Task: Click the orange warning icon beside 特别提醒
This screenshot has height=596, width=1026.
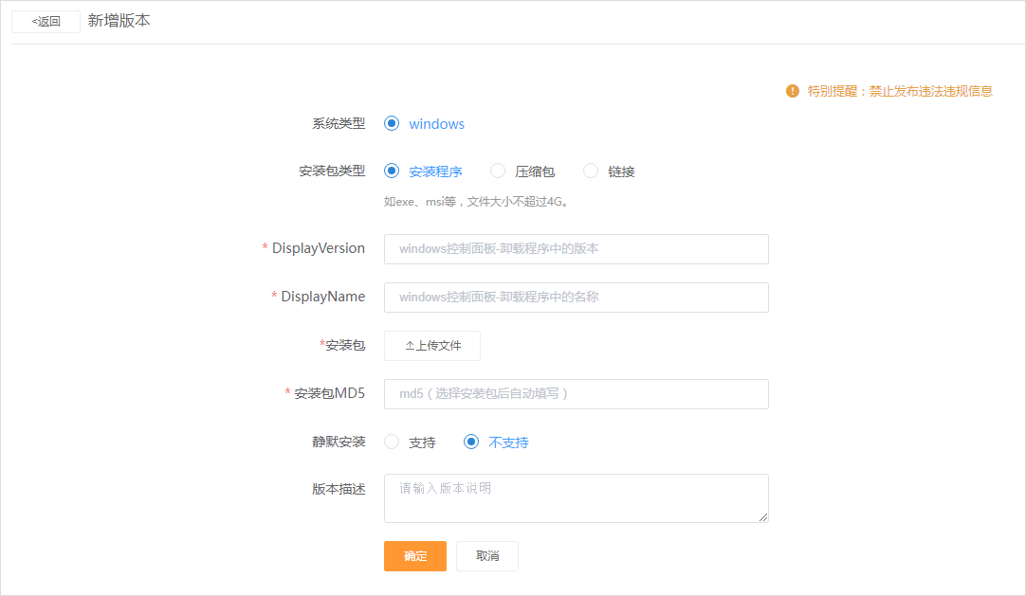Action: 791,90
